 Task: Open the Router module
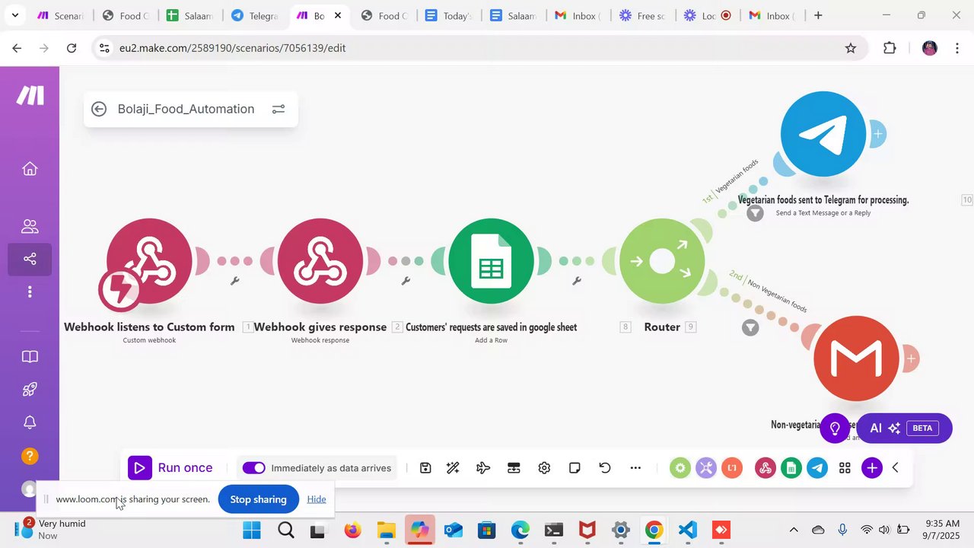pyautogui.click(x=662, y=261)
